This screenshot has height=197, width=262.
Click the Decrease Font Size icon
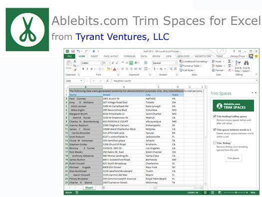117,63
